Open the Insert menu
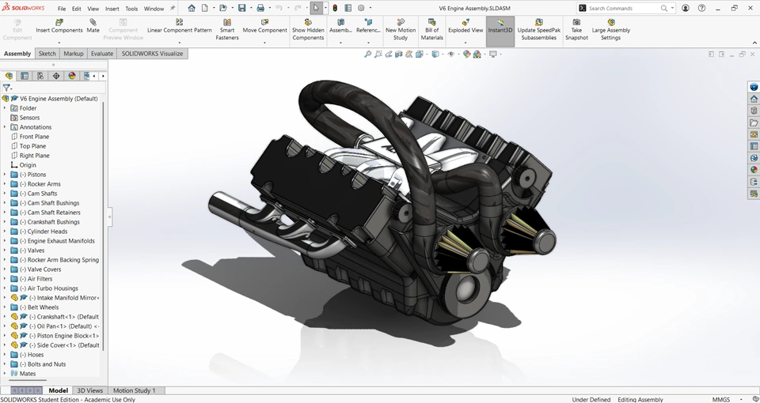760x403 pixels. point(112,8)
